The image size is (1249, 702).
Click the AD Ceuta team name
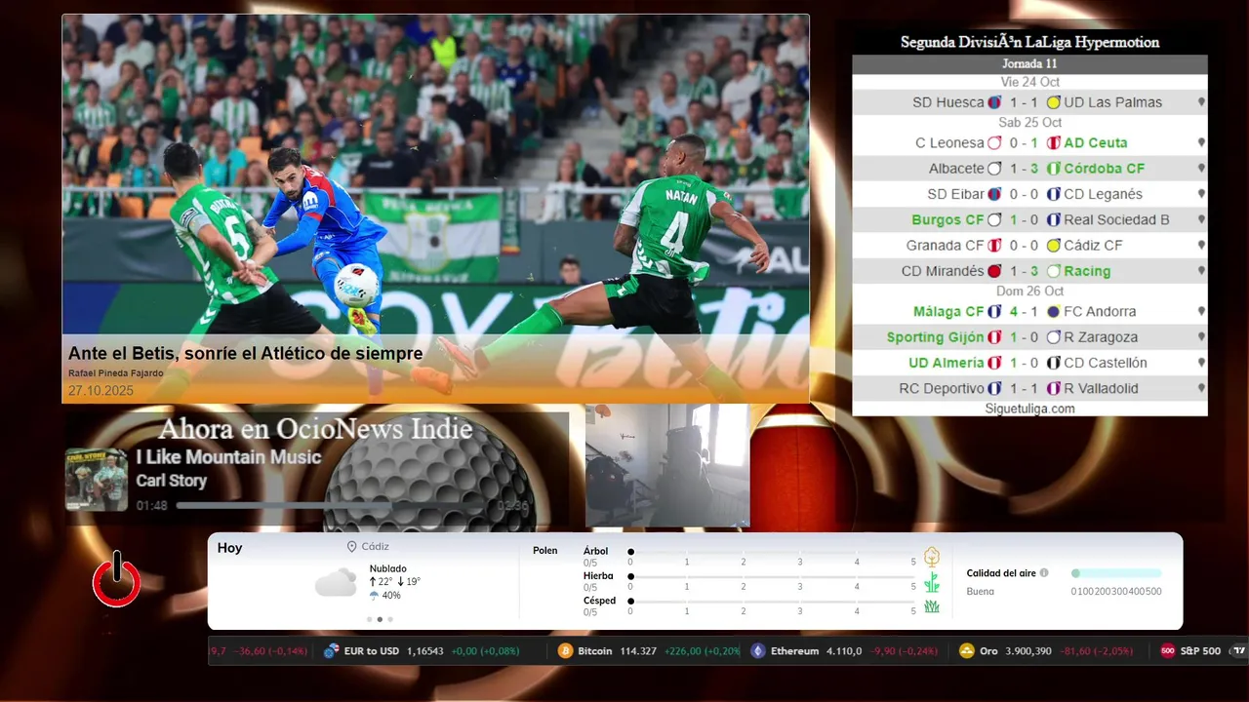click(x=1095, y=142)
